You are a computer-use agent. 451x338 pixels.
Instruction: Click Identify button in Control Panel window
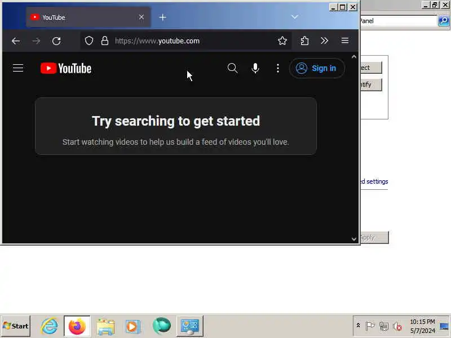click(372, 84)
